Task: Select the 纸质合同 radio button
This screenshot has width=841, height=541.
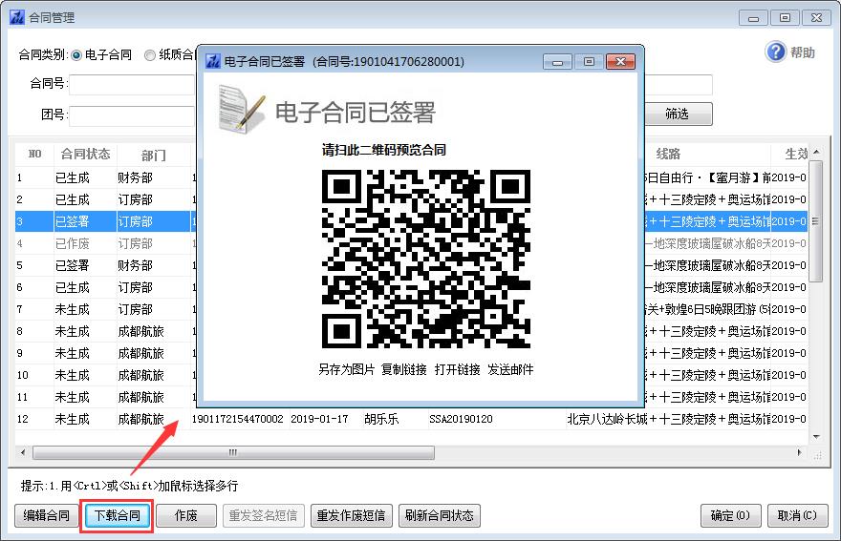Action: 150,55
